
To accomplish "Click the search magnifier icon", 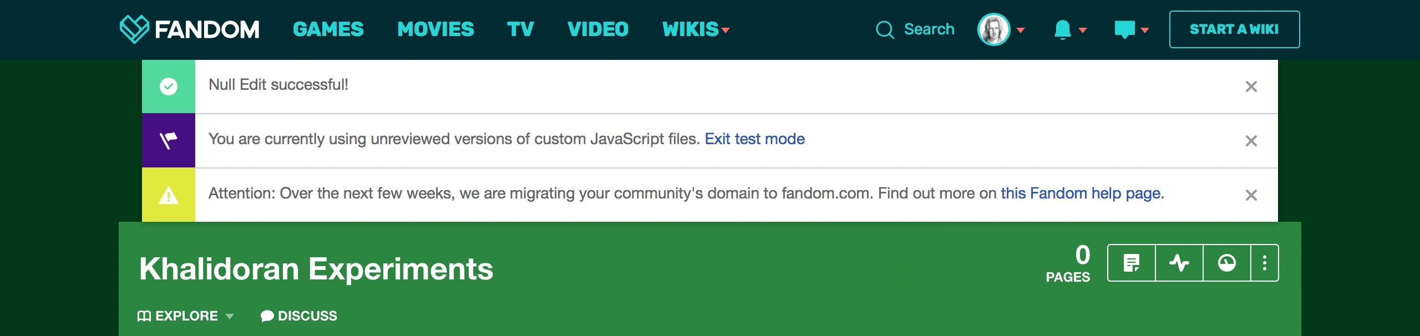I will point(885,29).
